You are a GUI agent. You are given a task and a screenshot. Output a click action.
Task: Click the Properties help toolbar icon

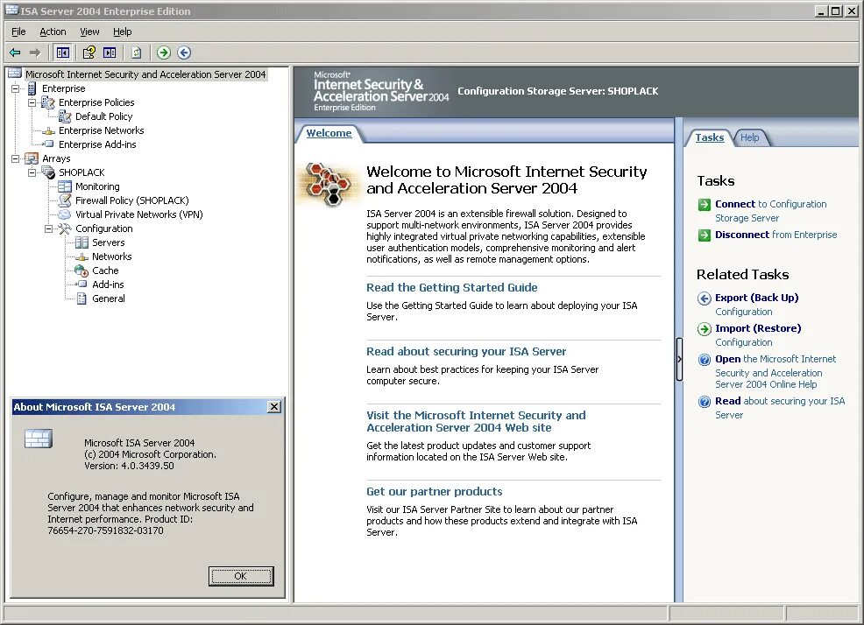point(89,53)
